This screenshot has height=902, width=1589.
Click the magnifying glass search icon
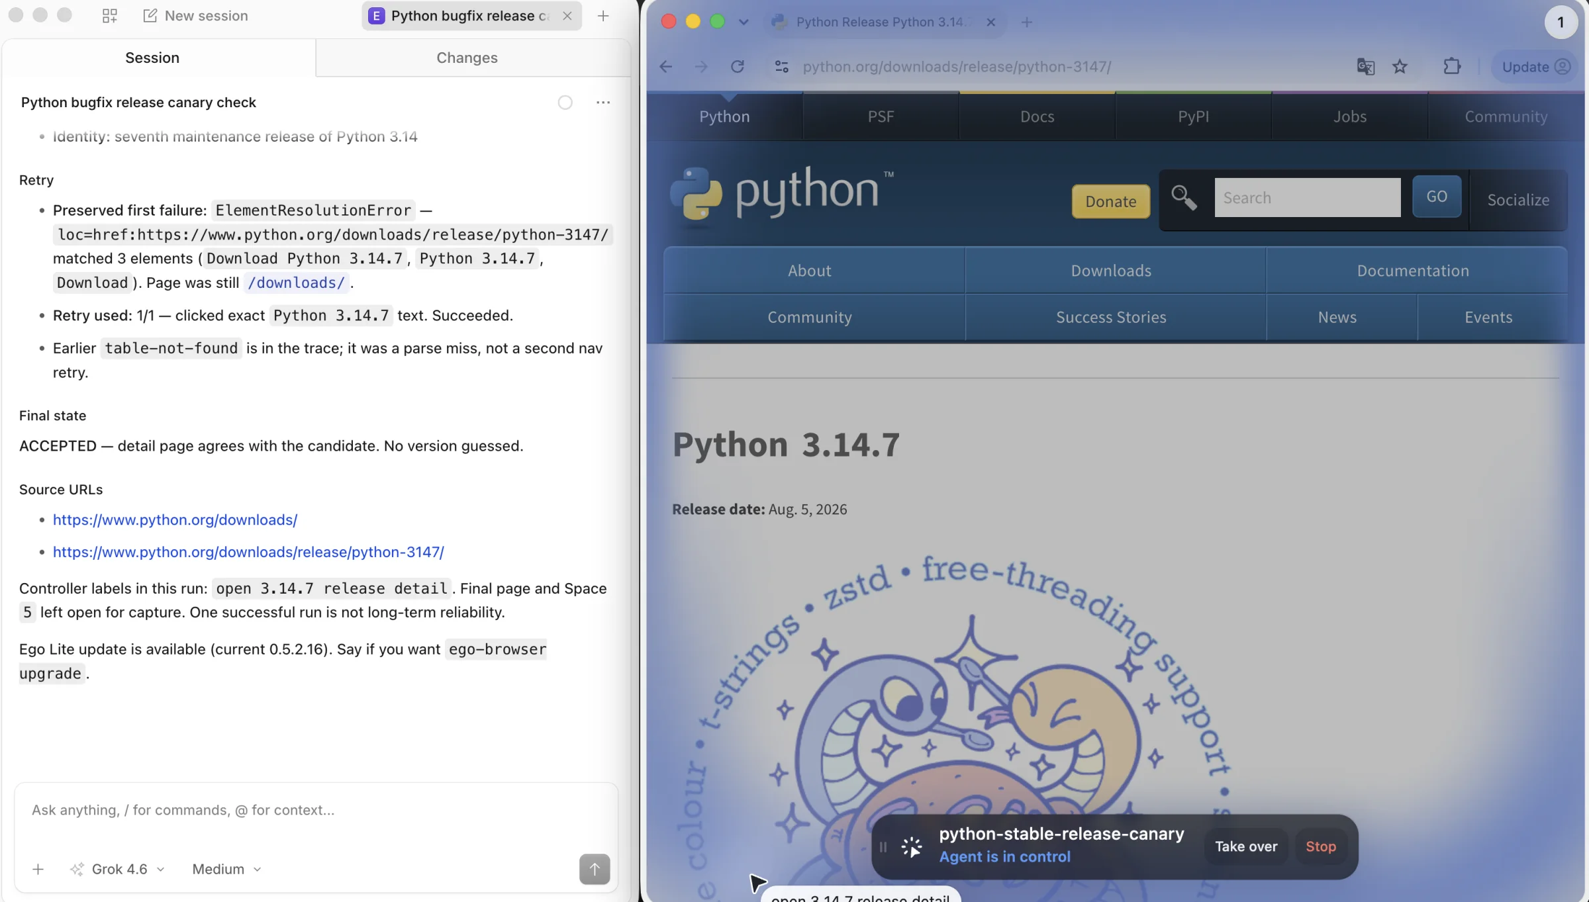pos(1184,198)
